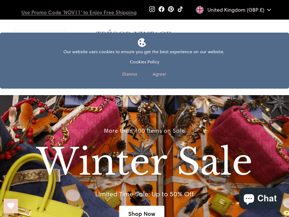Image resolution: width=289 pixels, height=217 pixels.
Task: Click the orange squirrel ornament in banner
Action: [x=38, y=119]
